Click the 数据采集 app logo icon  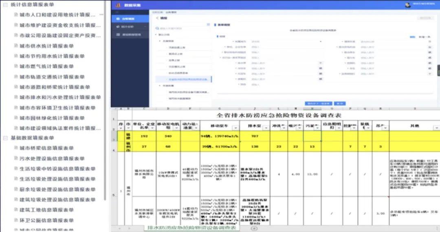tap(117, 5)
